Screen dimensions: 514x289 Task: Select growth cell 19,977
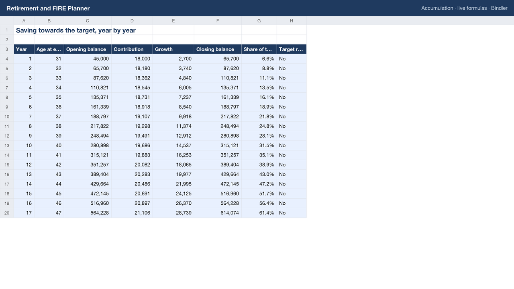point(173,174)
